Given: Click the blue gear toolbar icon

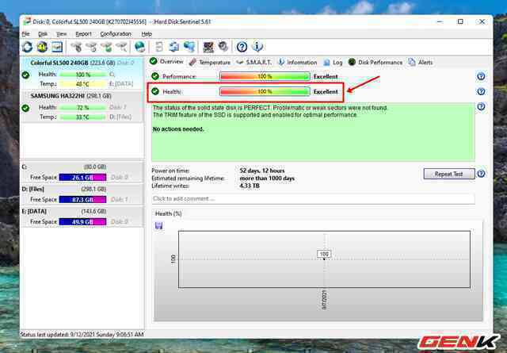Looking at the screenshot, I should click(174, 48).
